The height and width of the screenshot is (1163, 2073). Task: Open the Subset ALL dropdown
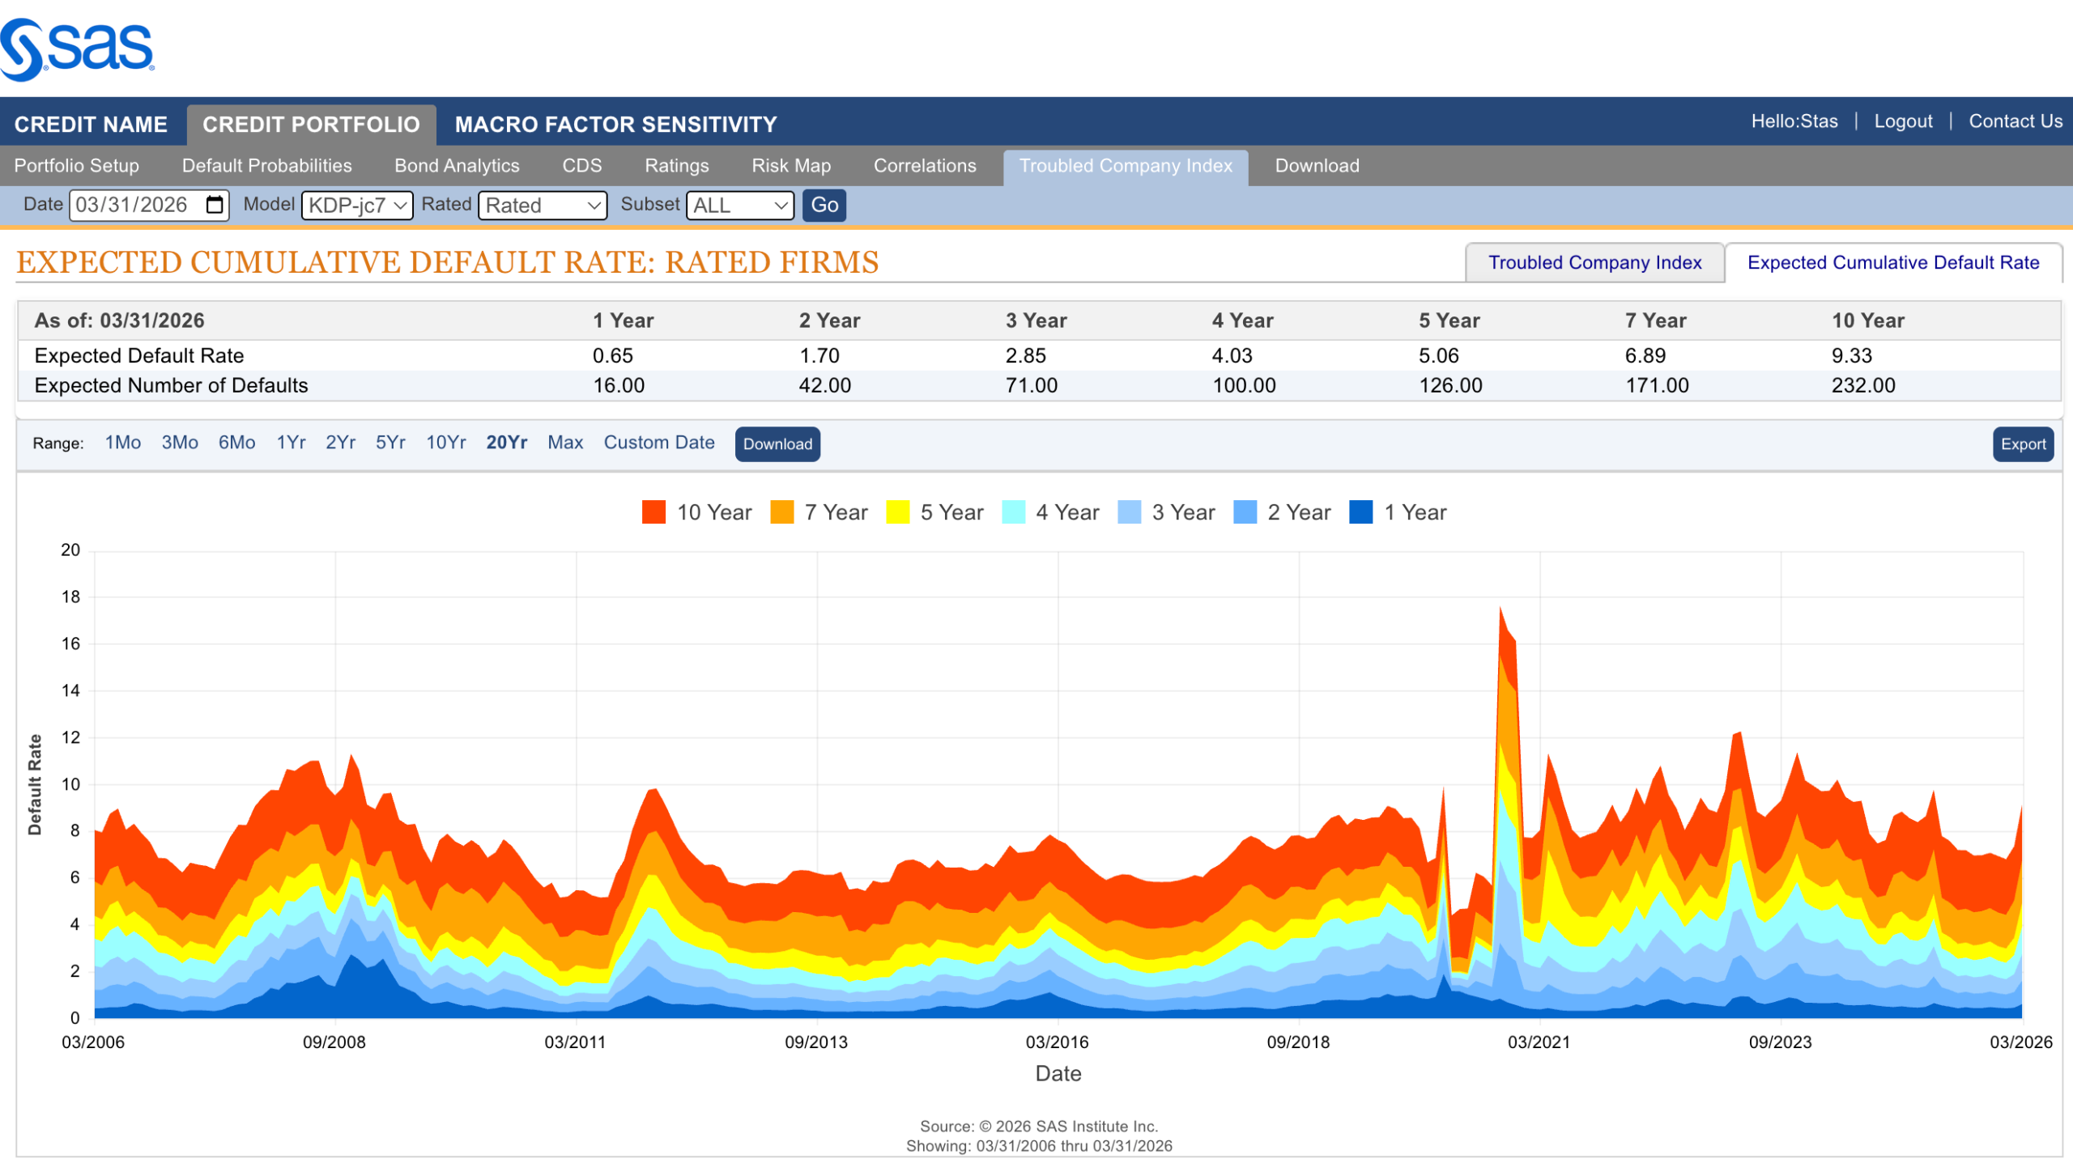(x=739, y=206)
